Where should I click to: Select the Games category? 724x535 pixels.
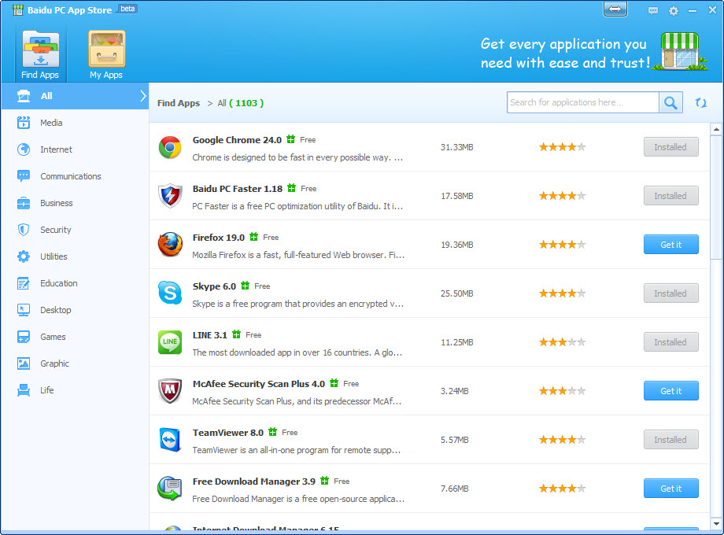point(53,337)
